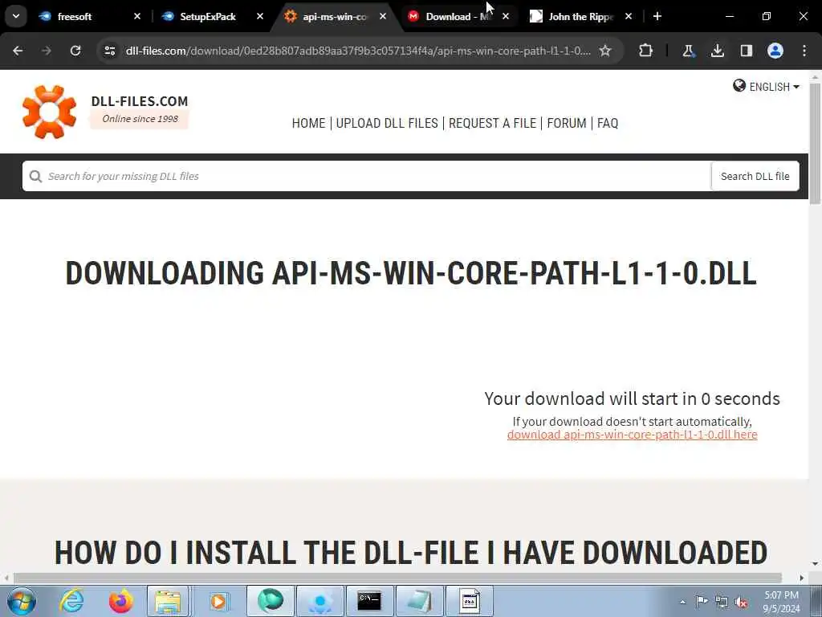Click the search magnifier icon
This screenshot has height=617, width=822.
tap(35, 176)
